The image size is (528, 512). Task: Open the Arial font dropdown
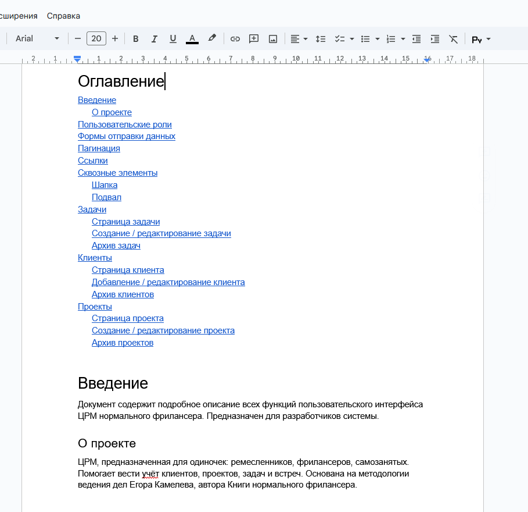[37, 38]
